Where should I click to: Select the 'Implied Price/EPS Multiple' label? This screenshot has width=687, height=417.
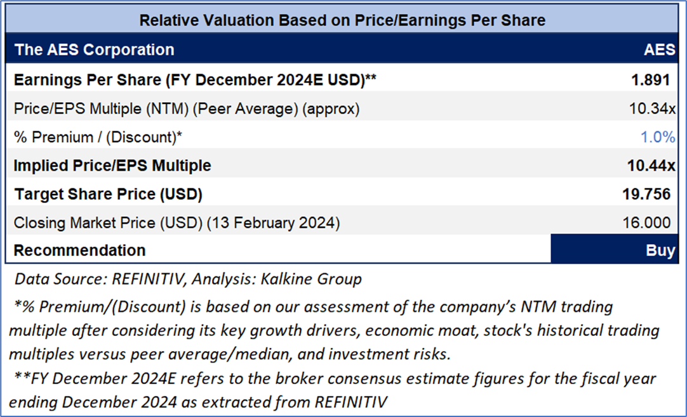click(x=112, y=165)
